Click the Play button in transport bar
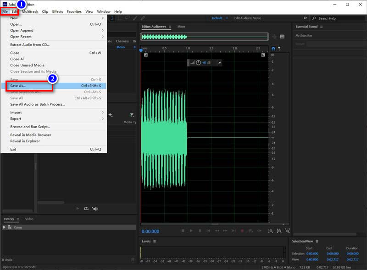Image resolution: width=367 pixels, height=270 pixels. click(x=191, y=231)
